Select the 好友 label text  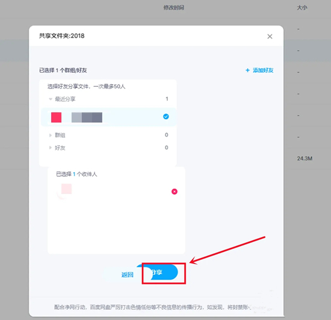(x=60, y=147)
